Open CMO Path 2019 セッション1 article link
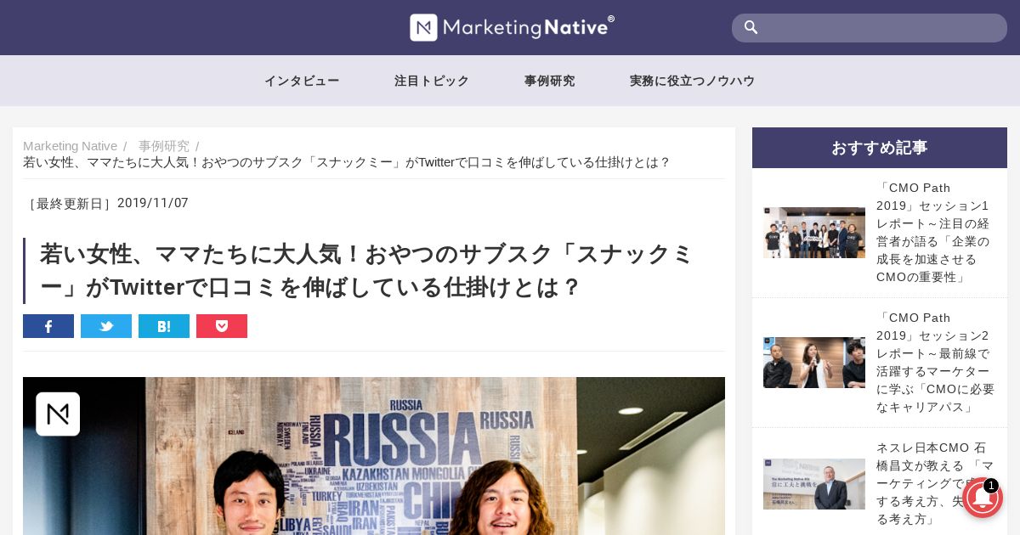1020x535 pixels. pos(935,233)
